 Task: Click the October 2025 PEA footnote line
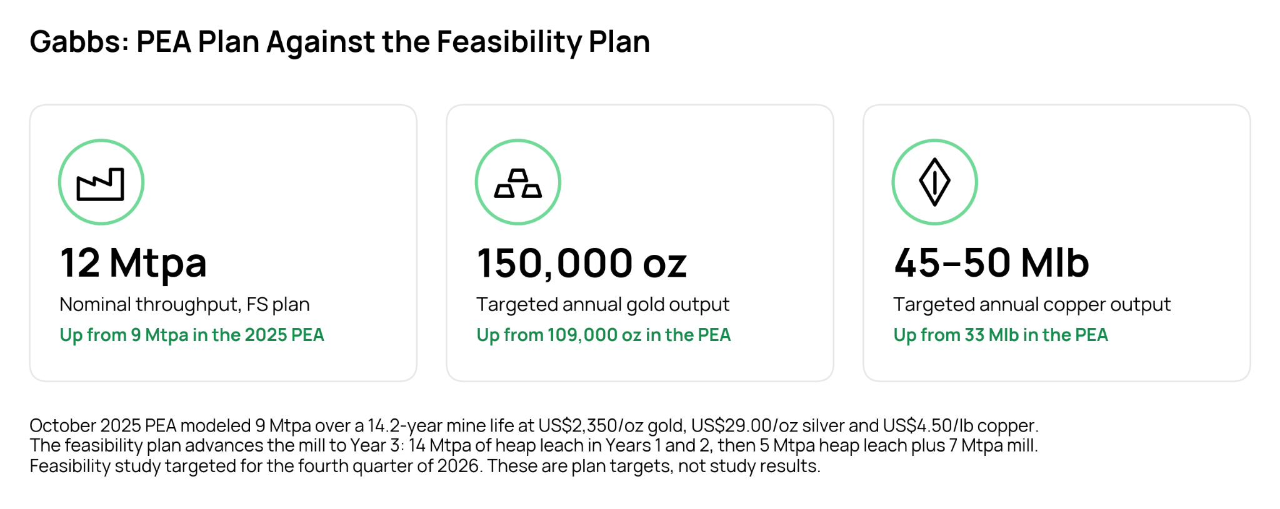point(534,426)
